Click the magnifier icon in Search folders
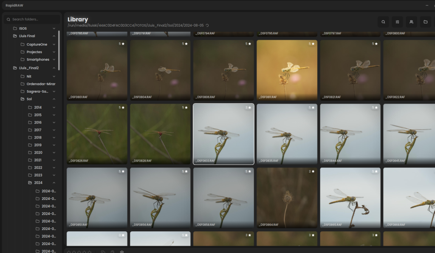The image size is (435, 253). click(8, 20)
